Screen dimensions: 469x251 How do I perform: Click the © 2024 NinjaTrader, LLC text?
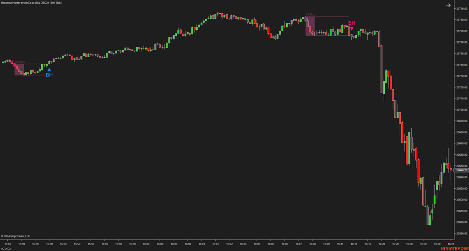(x=16, y=236)
